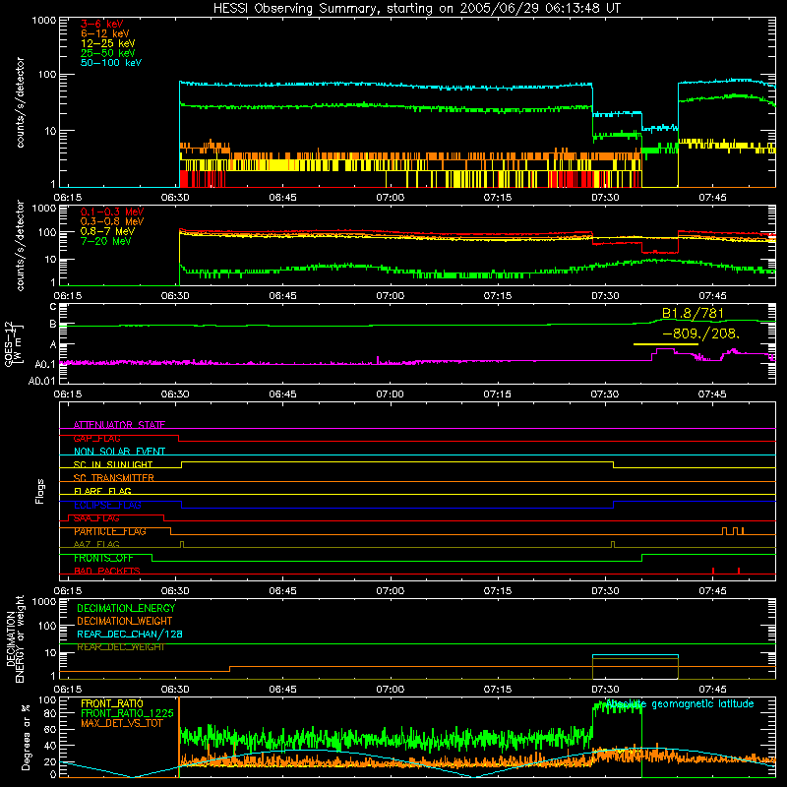Image resolution: width=787 pixels, height=787 pixels.
Task: Click the HESSI Observing Summary title text
Action: coord(417,9)
